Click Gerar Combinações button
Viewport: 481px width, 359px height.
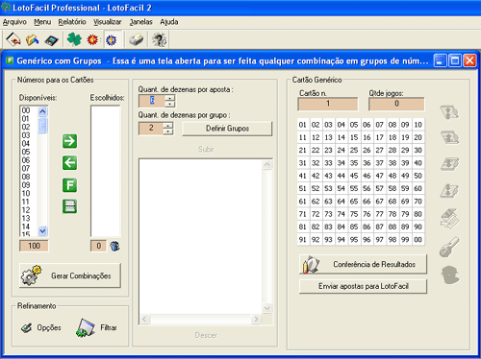point(70,275)
